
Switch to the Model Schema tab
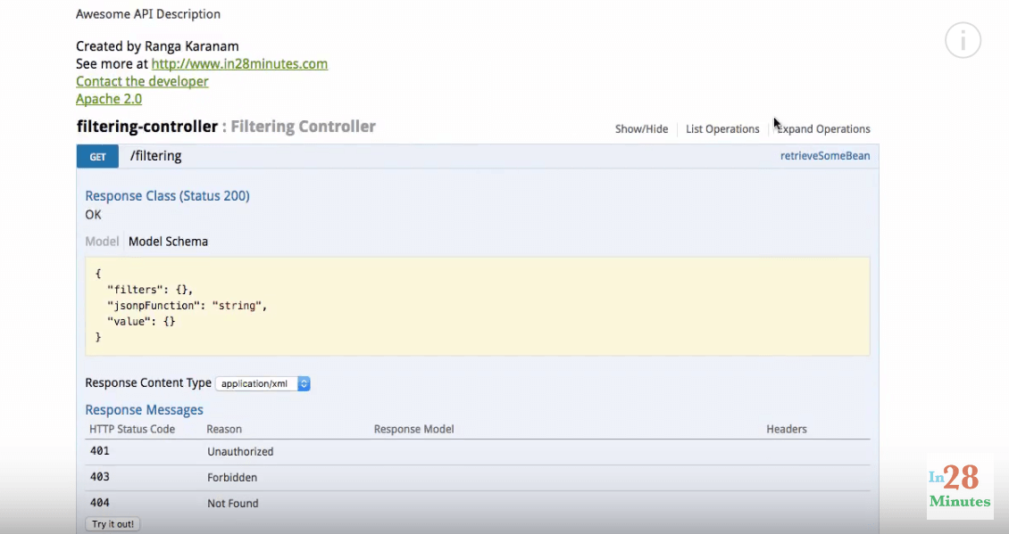pyautogui.click(x=168, y=242)
